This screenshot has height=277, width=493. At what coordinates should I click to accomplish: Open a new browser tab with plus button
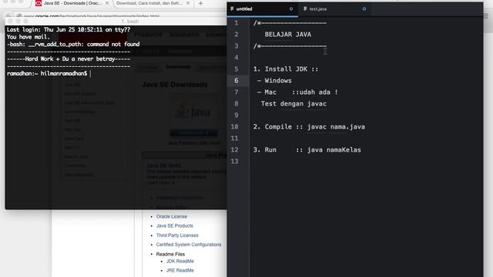coord(200,3)
